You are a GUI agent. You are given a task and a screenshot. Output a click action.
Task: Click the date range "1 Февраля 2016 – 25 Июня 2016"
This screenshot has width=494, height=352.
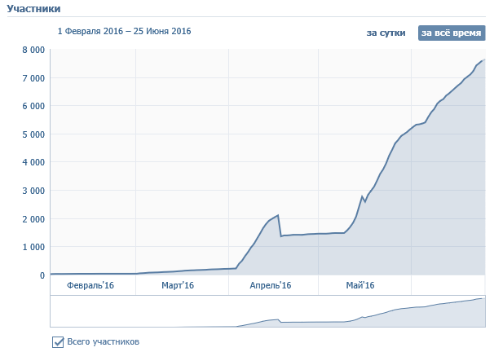(x=124, y=31)
